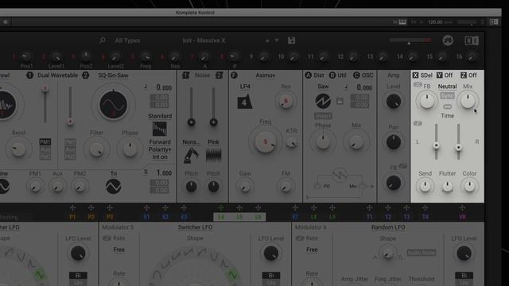The width and height of the screenshot is (509, 286).
Task: Click the move handle icon above L4
Action: point(221,207)
